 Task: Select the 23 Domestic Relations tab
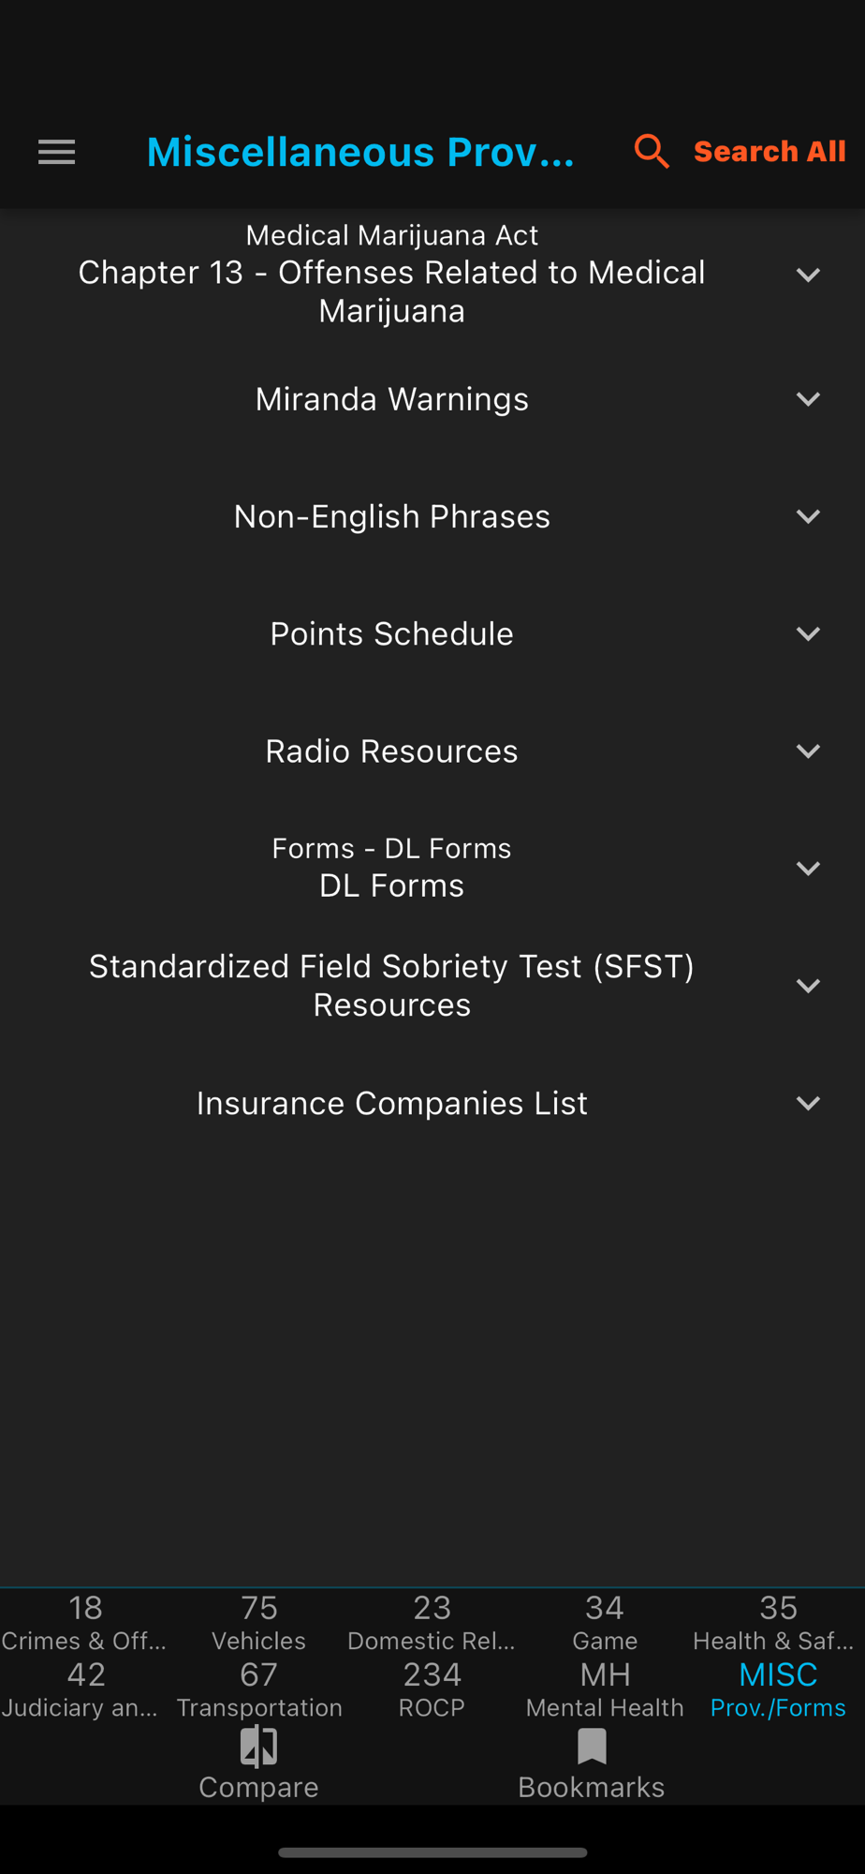(x=432, y=1623)
